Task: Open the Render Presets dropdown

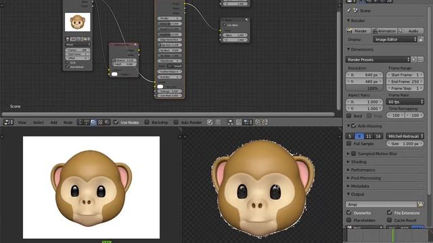Action: [378, 59]
